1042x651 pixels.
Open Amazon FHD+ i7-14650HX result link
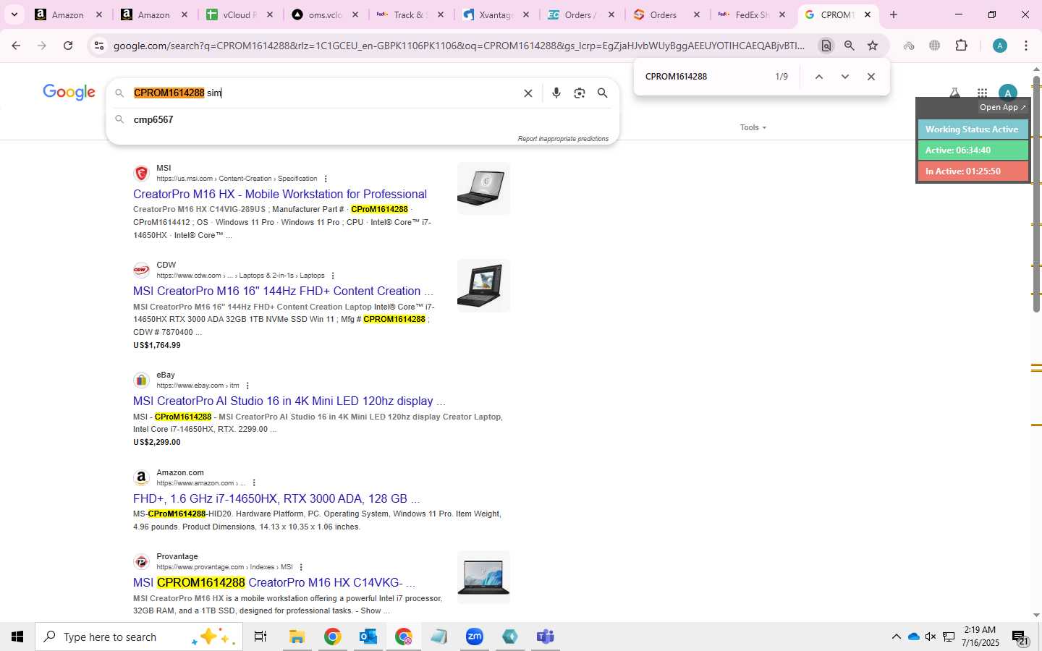pyautogui.click(x=276, y=498)
